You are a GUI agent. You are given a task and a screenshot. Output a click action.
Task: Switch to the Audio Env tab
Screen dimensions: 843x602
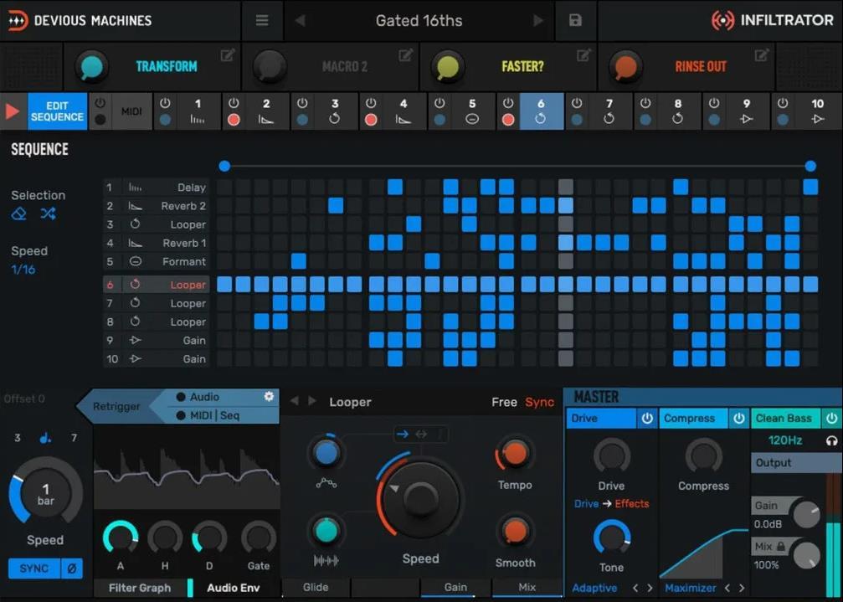click(233, 588)
